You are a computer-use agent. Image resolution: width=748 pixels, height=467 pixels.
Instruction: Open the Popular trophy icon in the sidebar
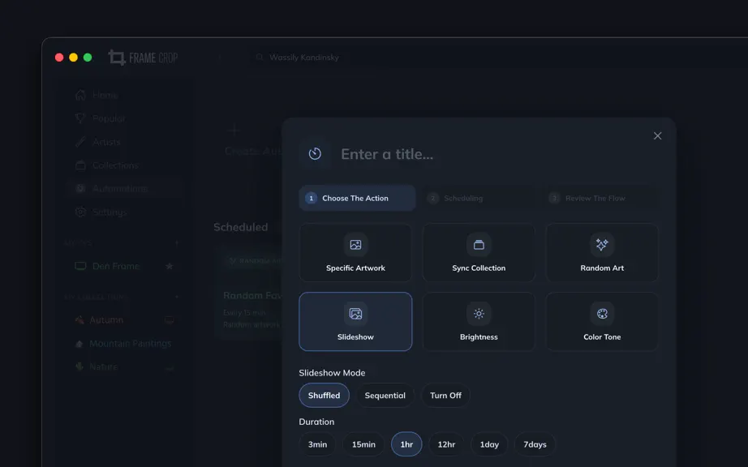click(80, 118)
